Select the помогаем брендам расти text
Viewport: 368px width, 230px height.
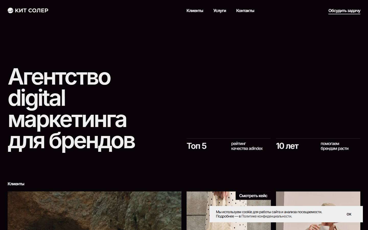pyautogui.click(x=335, y=146)
